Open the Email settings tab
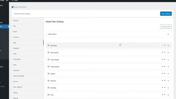Screen dimensions: 176x99 [28, 32]
